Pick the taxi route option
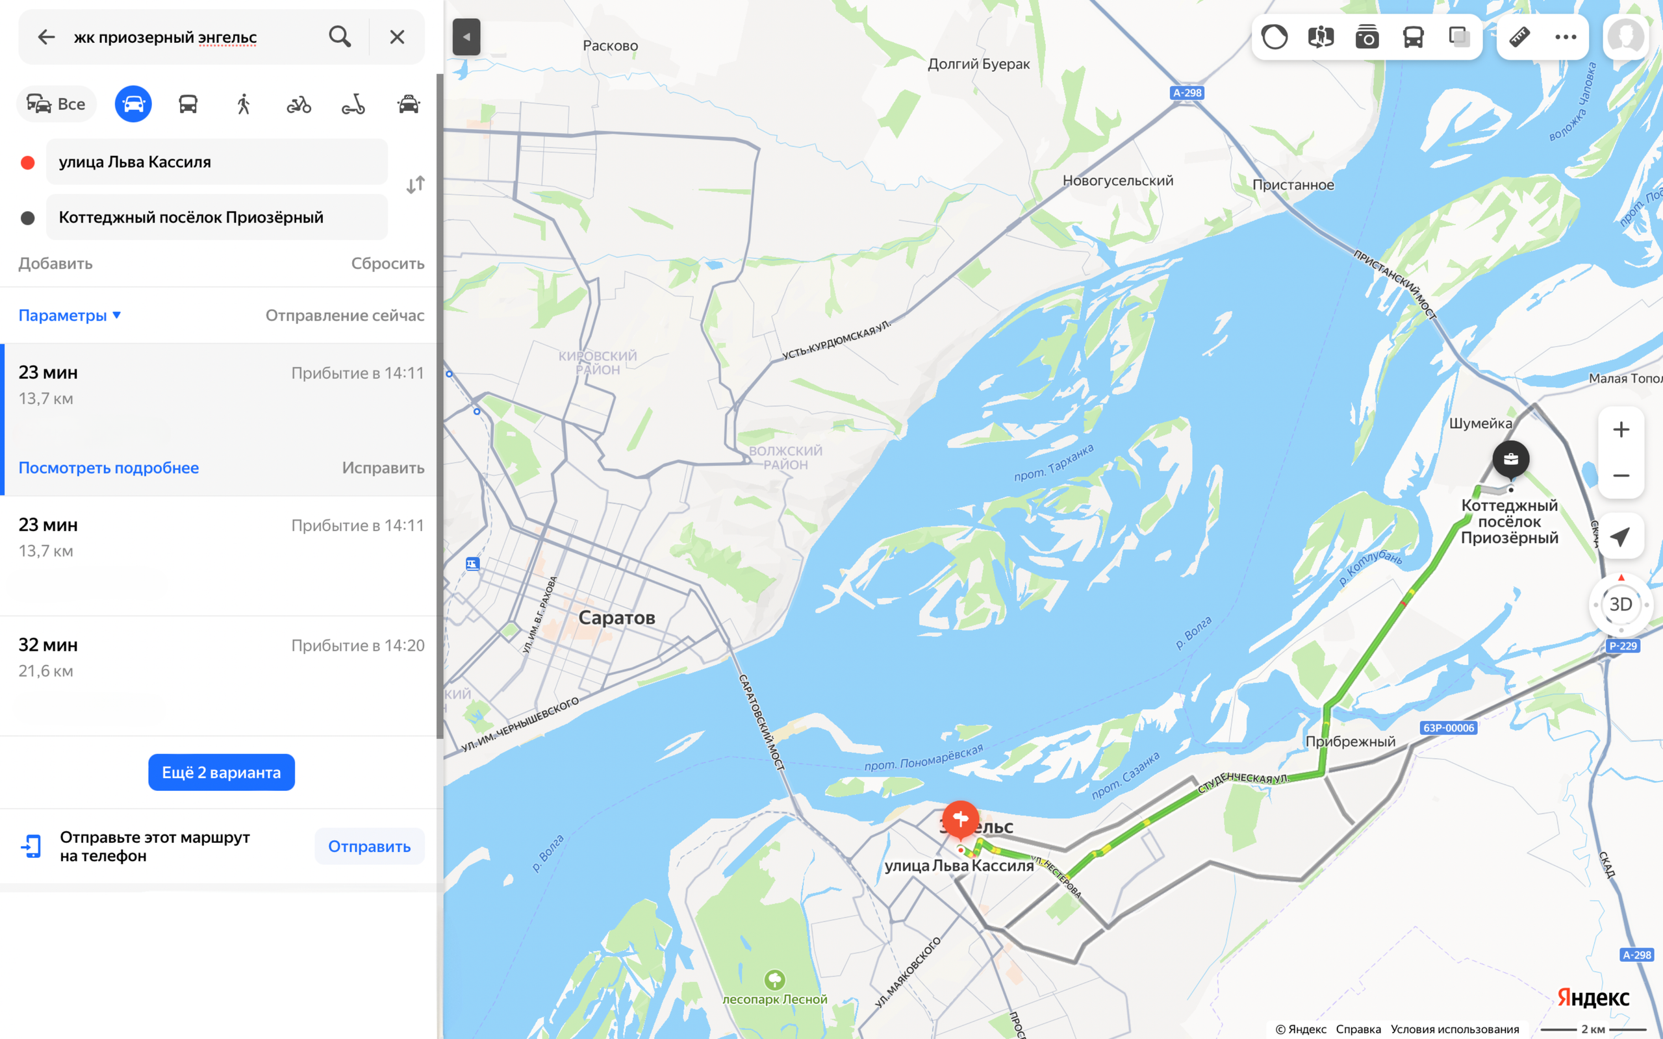Screen dimensions: 1663x1039 pos(408,104)
